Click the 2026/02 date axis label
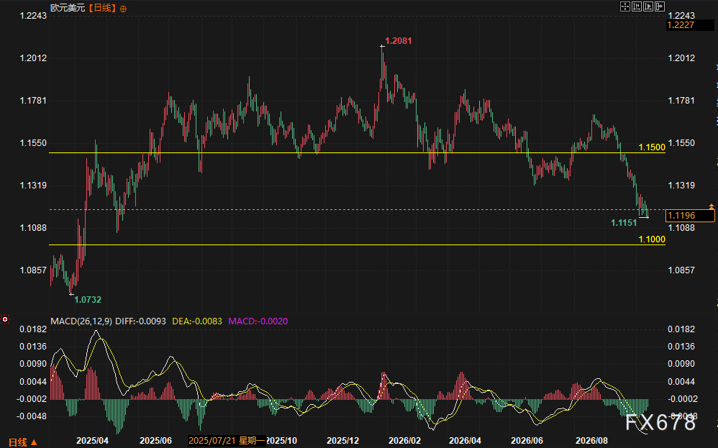The image size is (718, 448). click(x=405, y=441)
